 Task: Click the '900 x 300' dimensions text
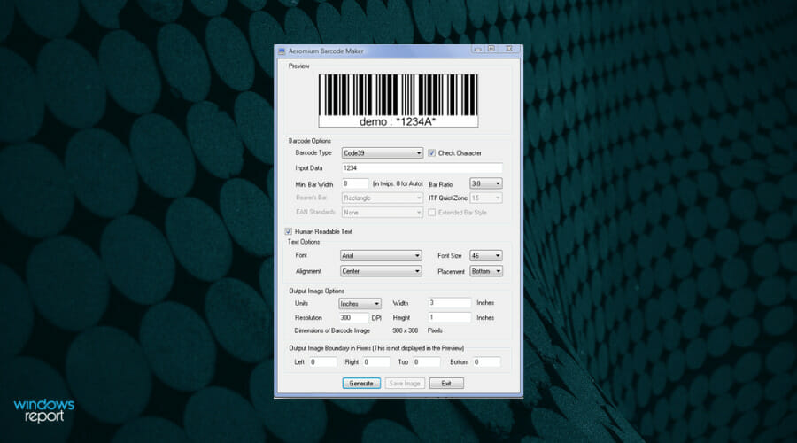[x=405, y=330]
